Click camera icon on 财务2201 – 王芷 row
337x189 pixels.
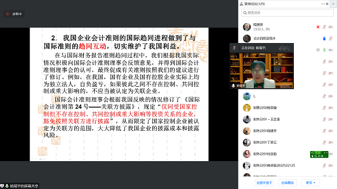pyautogui.click(x=331, y=119)
